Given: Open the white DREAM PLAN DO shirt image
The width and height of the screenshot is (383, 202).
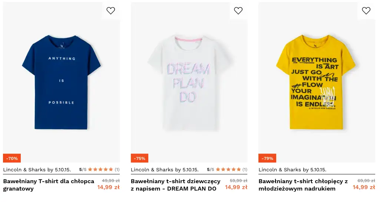Looking at the screenshot, I should point(189,82).
